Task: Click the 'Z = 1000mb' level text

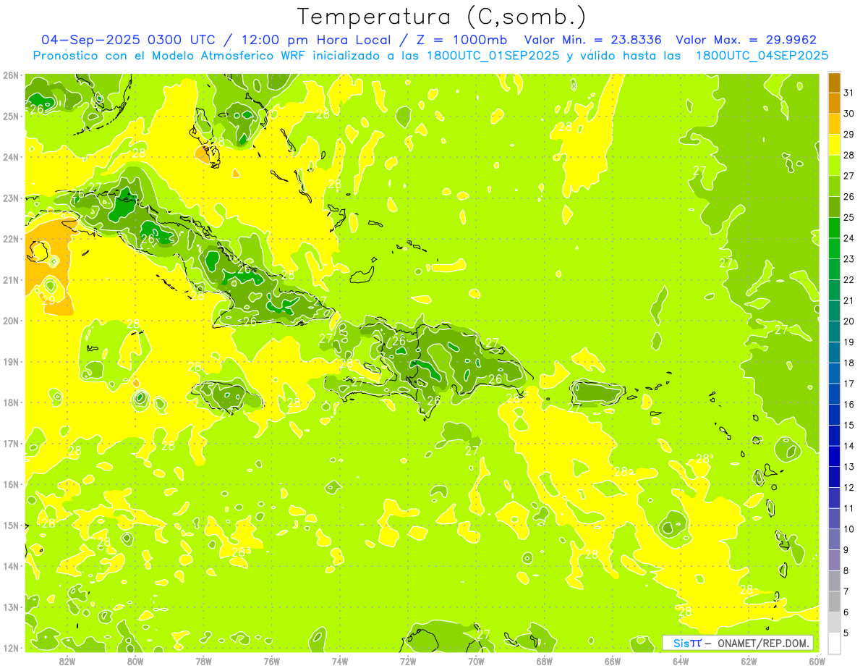Action: click(461, 40)
